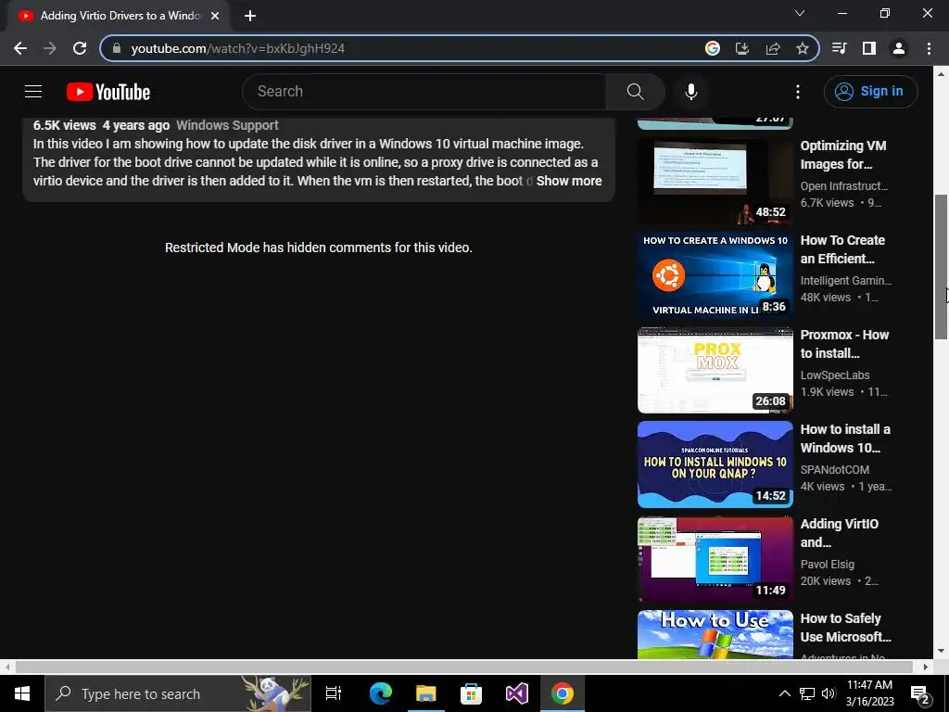Start voice search with the microphone
The width and height of the screenshot is (949, 712).
(691, 92)
